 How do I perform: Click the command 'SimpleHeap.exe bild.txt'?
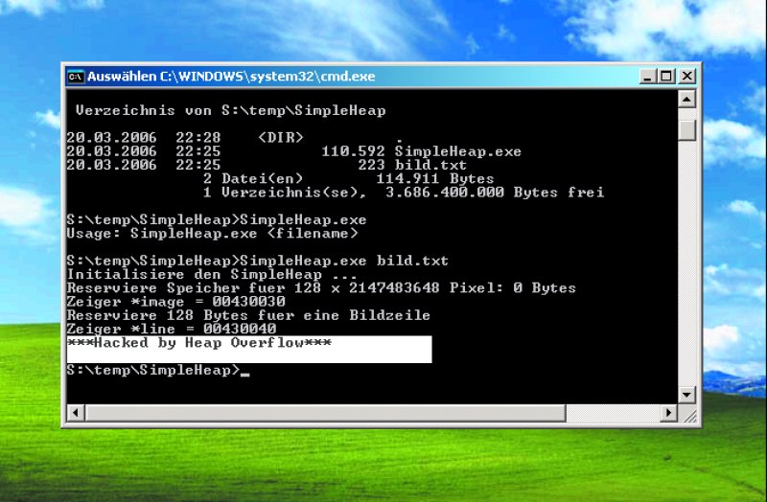[344, 261]
